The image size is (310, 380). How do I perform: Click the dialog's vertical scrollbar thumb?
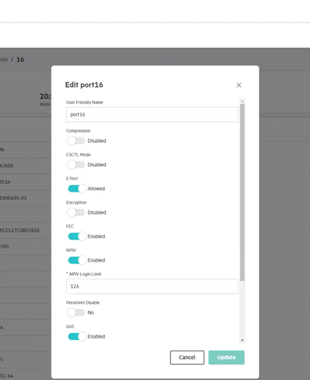pyautogui.click(x=242, y=193)
